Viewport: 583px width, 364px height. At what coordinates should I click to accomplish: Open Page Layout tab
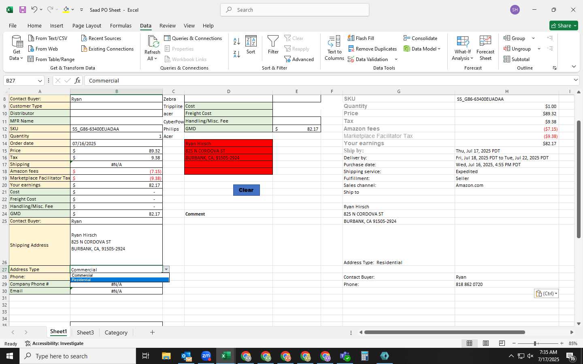(x=87, y=25)
